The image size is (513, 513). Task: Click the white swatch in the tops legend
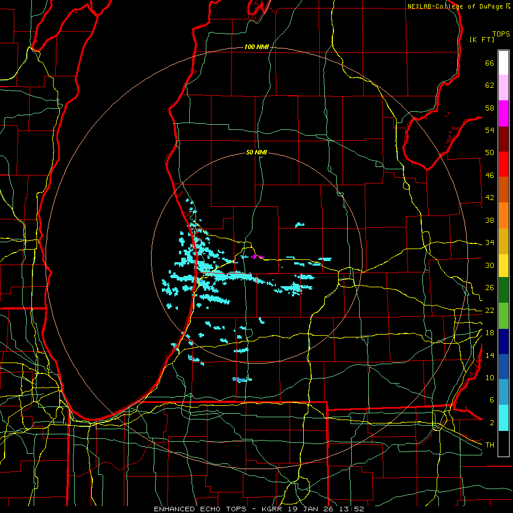(503, 63)
